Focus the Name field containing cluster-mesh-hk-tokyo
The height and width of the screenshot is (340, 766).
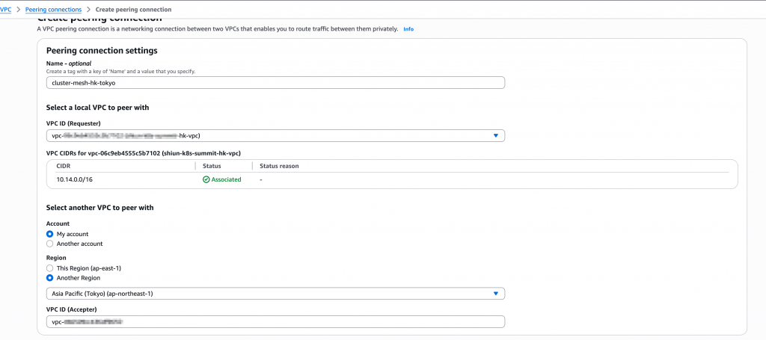pos(275,83)
